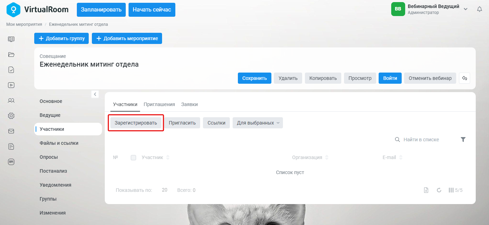Click the Зарегистрировать button
Image resolution: width=489 pixels, height=225 pixels.
tap(136, 123)
